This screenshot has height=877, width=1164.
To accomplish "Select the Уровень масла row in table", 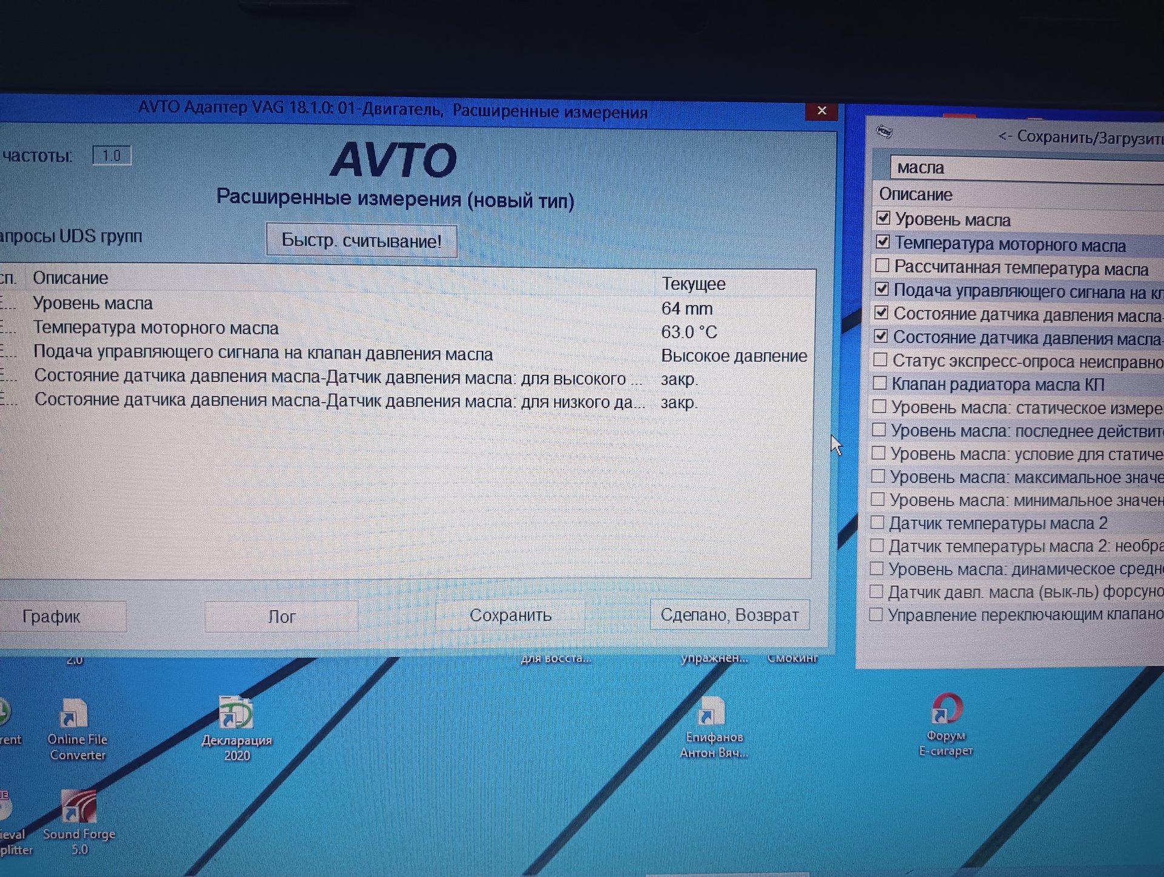I will click(x=93, y=303).
